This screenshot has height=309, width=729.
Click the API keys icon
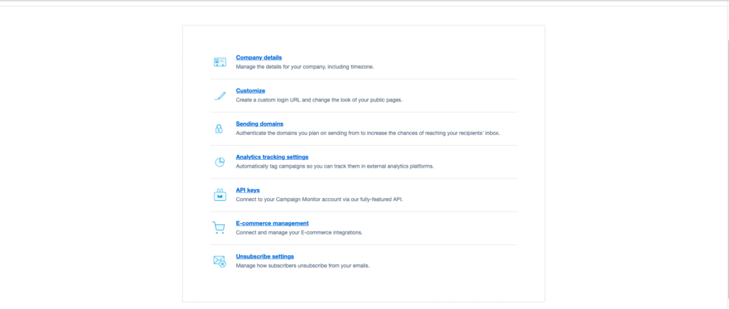[x=220, y=195]
